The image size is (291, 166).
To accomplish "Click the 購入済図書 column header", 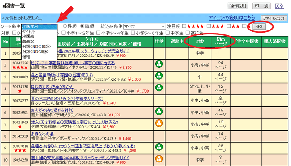I will coord(275,42).
